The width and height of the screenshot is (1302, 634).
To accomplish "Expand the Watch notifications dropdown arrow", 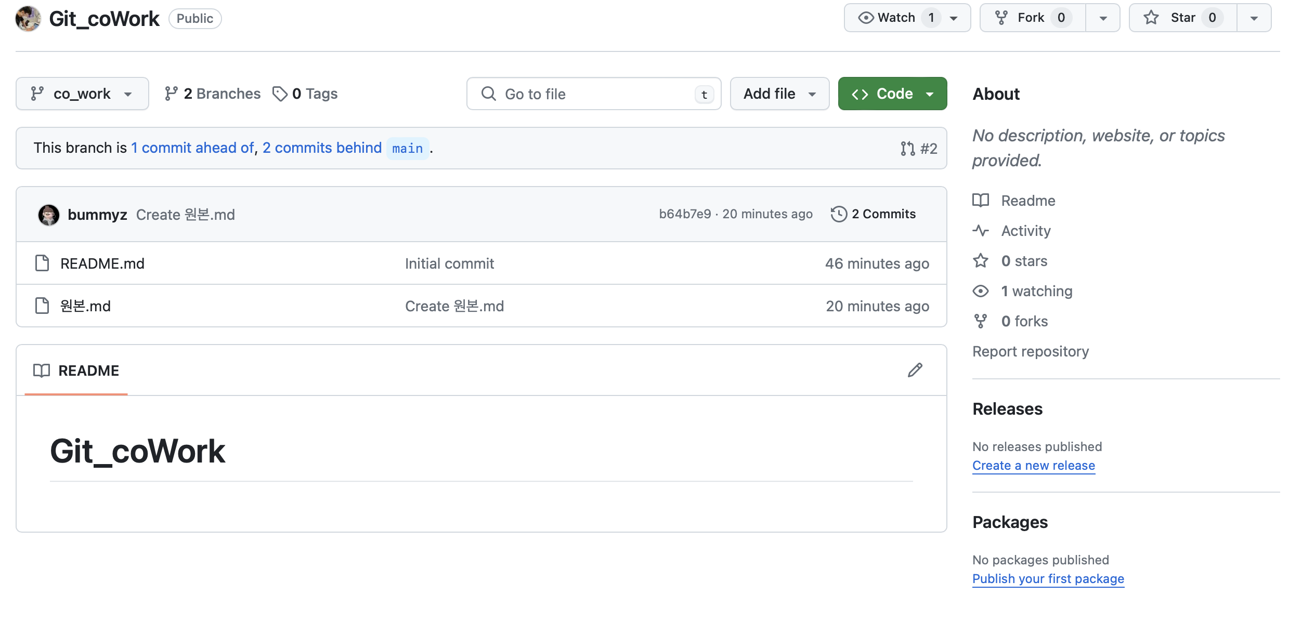I will coord(954,18).
